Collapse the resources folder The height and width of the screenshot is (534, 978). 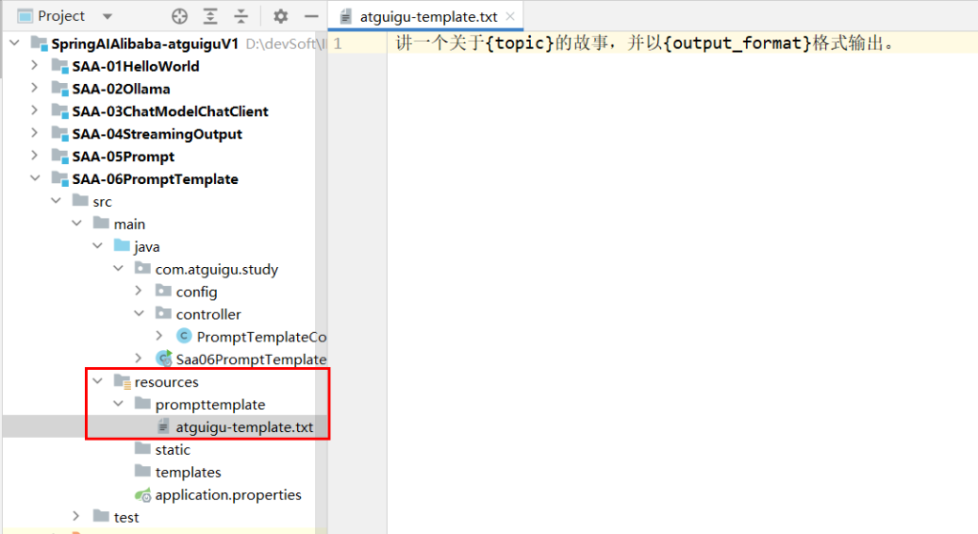97,382
